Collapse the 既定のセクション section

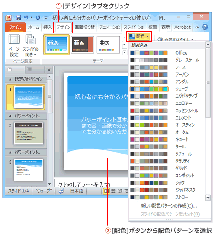pos(10,79)
